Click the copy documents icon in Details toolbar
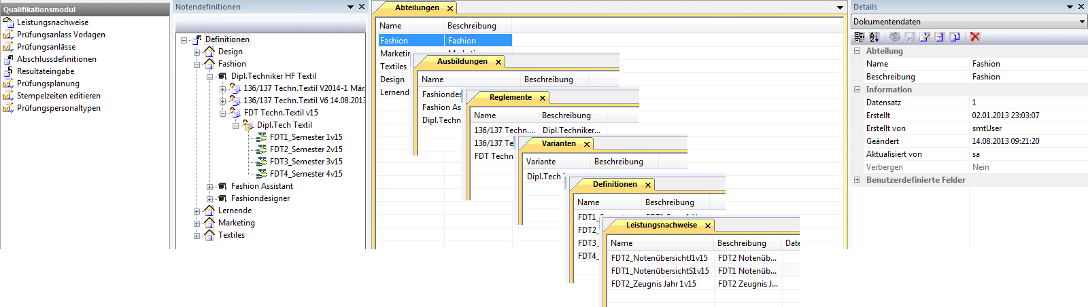Viewport: 1088px width, 307px height. pos(955,37)
